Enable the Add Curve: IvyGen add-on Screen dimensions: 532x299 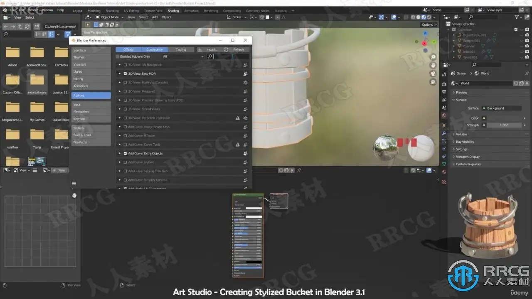125,162
